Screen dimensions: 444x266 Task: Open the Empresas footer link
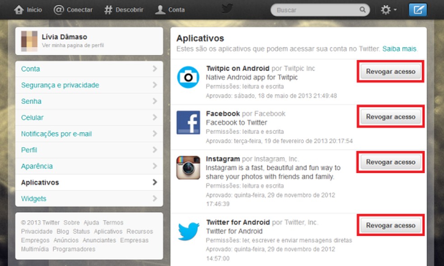pyautogui.click(x=134, y=240)
